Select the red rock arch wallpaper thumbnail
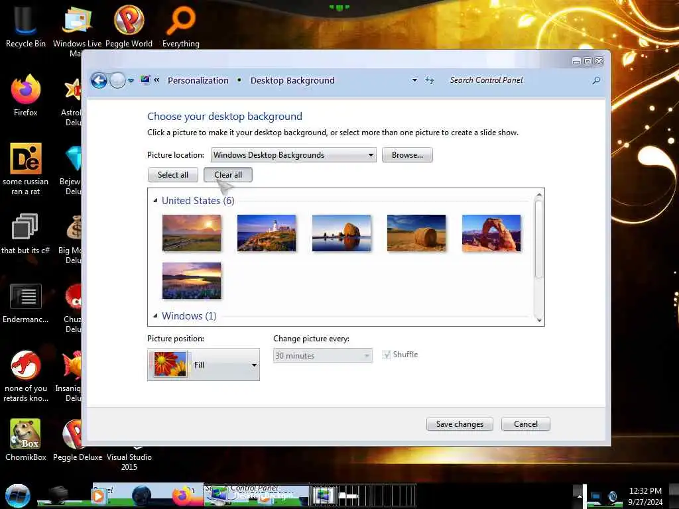Image resolution: width=679 pixels, height=509 pixels. click(491, 233)
